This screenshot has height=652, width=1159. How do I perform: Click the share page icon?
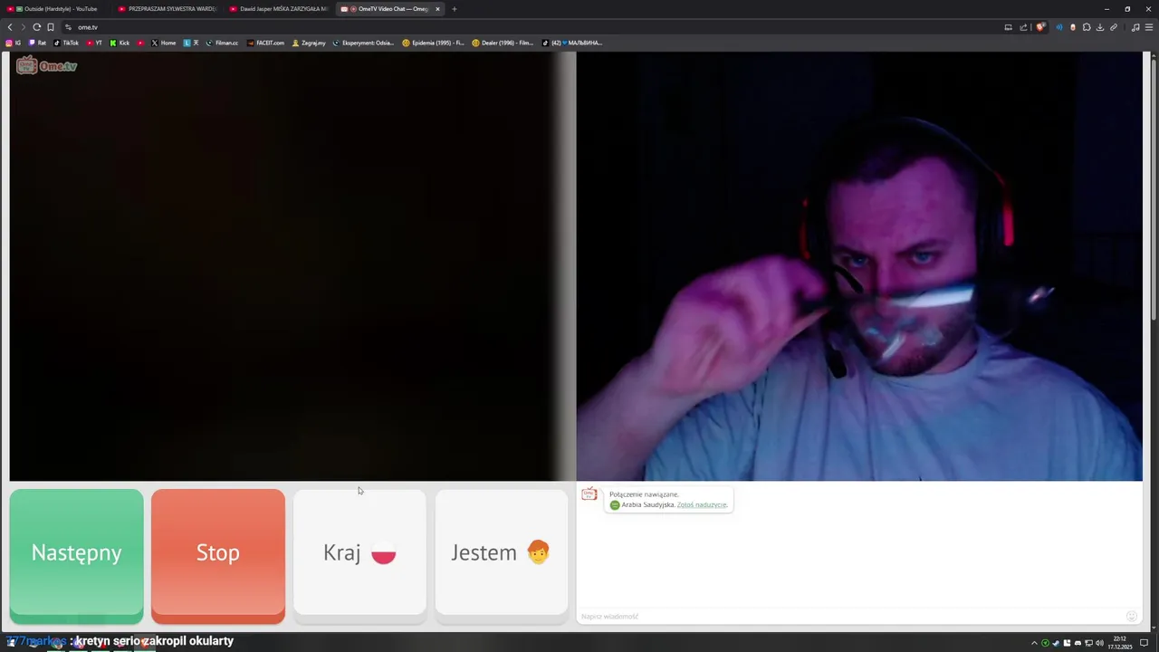point(1023,27)
